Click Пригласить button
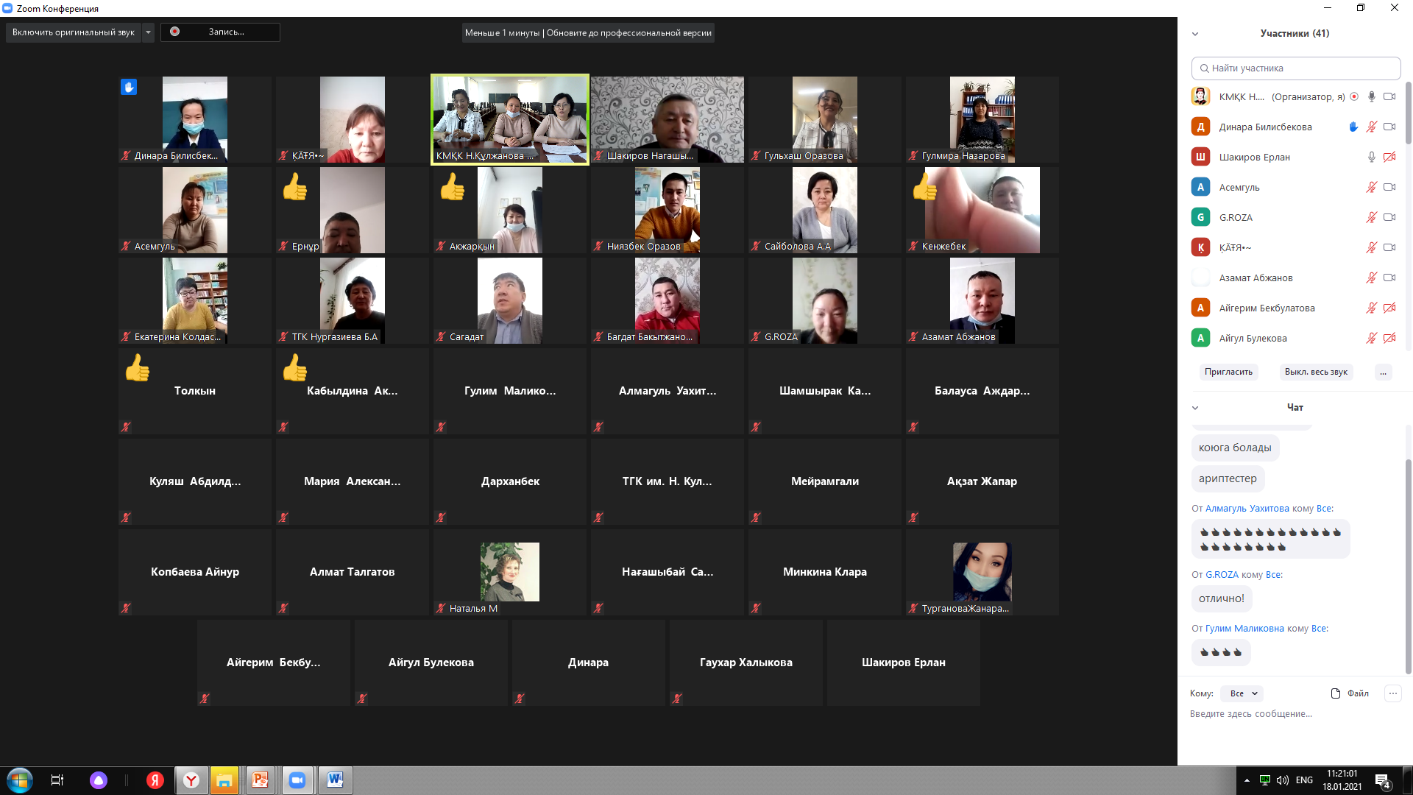Image resolution: width=1413 pixels, height=795 pixels. coord(1228,372)
